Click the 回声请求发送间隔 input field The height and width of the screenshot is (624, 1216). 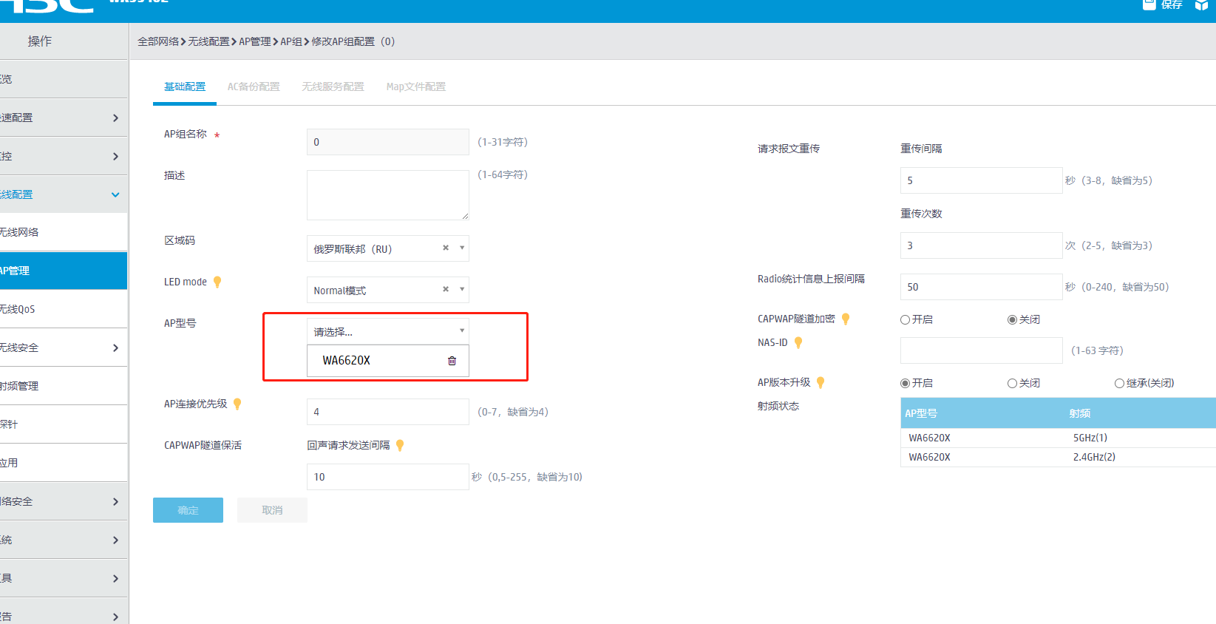(x=388, y=477)
